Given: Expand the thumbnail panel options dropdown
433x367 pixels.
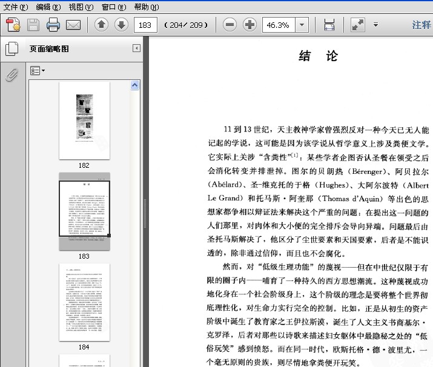Looking at the screenshot, I should pos(38,71).
